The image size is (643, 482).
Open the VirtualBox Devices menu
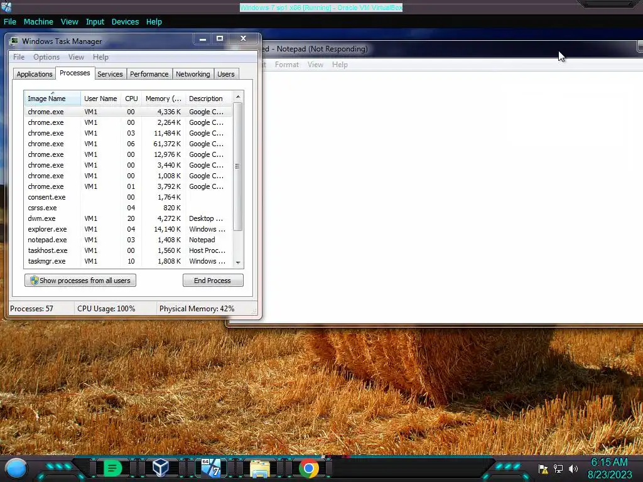pyautogui.click(x=125, y=22)
